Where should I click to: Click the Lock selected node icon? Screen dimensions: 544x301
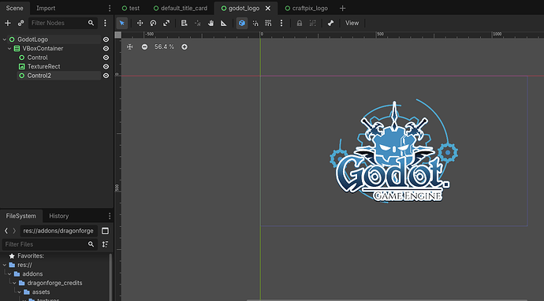point(300,23)
